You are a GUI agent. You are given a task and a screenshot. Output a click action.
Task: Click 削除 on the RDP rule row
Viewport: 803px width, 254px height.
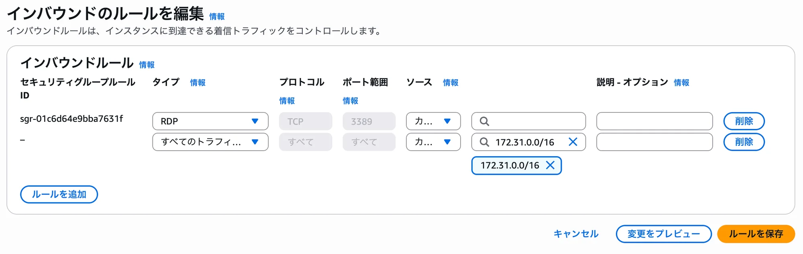[744, 121]
